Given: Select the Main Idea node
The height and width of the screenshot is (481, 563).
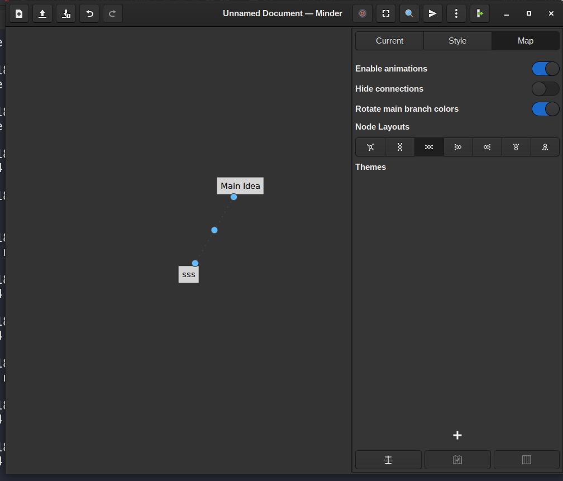Looking at the screenshot, I should coord(240,185).
